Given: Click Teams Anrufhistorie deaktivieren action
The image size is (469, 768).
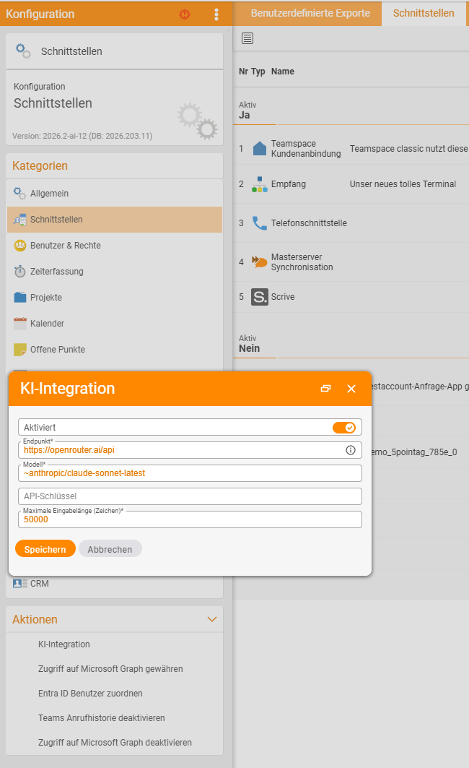Looking at the screenshot, I should tap(102, 717).
